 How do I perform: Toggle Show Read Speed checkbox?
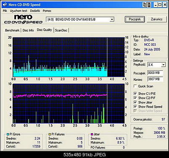click(135, 106)
